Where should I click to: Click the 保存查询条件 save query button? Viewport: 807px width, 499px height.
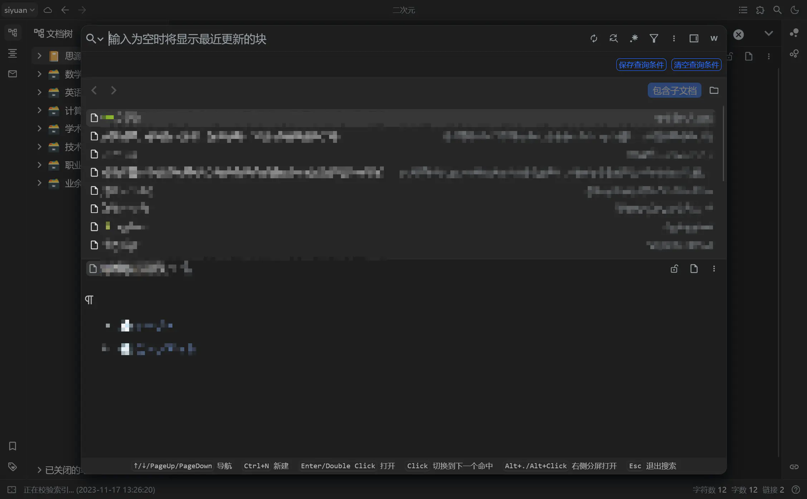coord(641,65)
